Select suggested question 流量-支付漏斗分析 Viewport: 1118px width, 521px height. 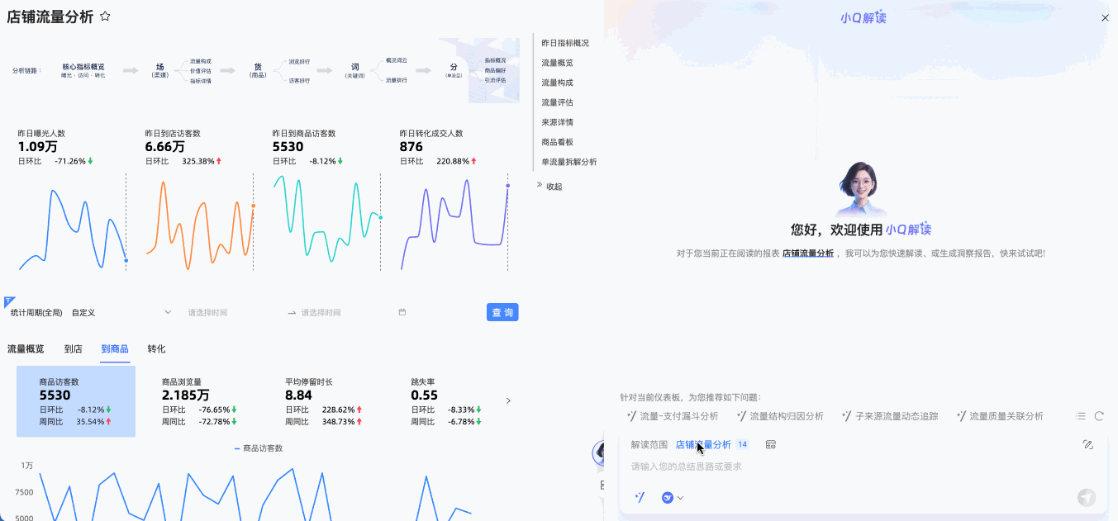672,416
